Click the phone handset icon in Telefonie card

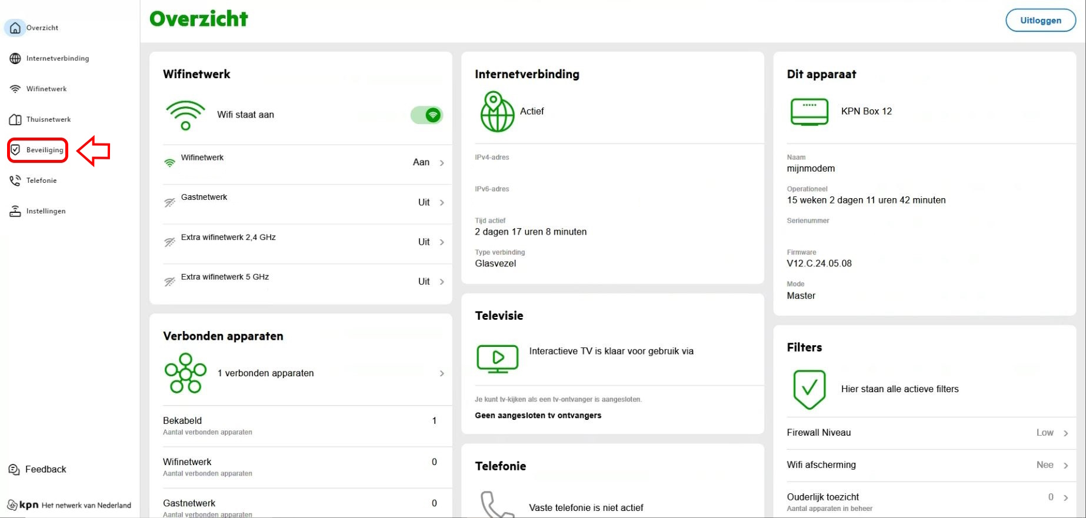tap(497, 504)
